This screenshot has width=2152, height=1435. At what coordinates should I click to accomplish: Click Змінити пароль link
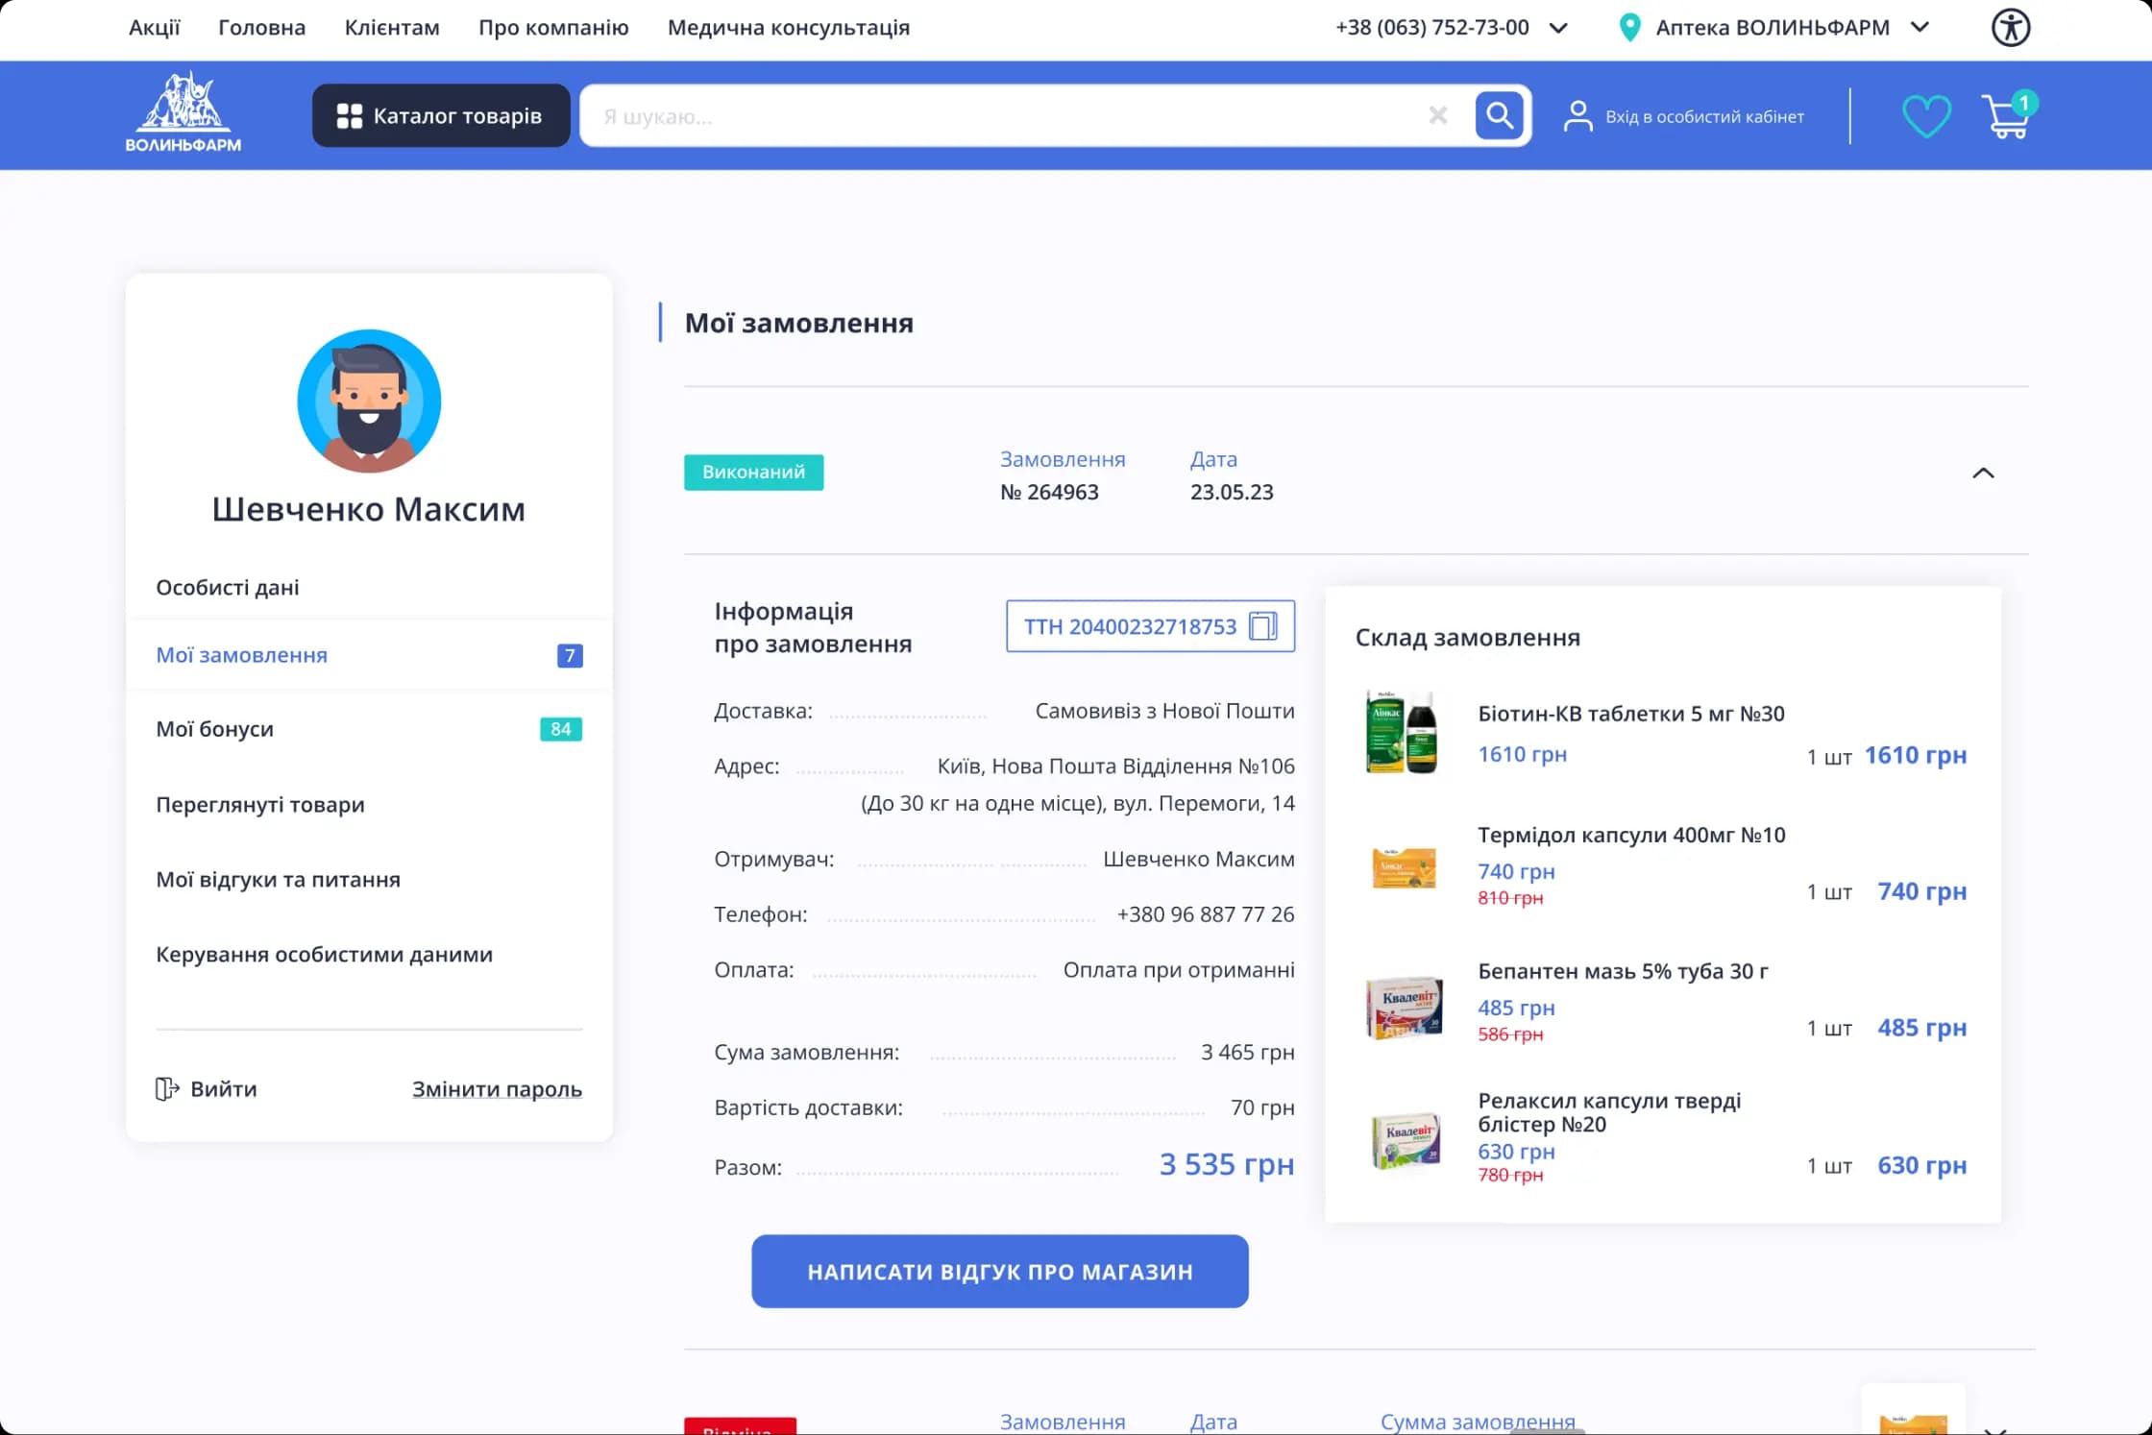tap(497, 1088)
